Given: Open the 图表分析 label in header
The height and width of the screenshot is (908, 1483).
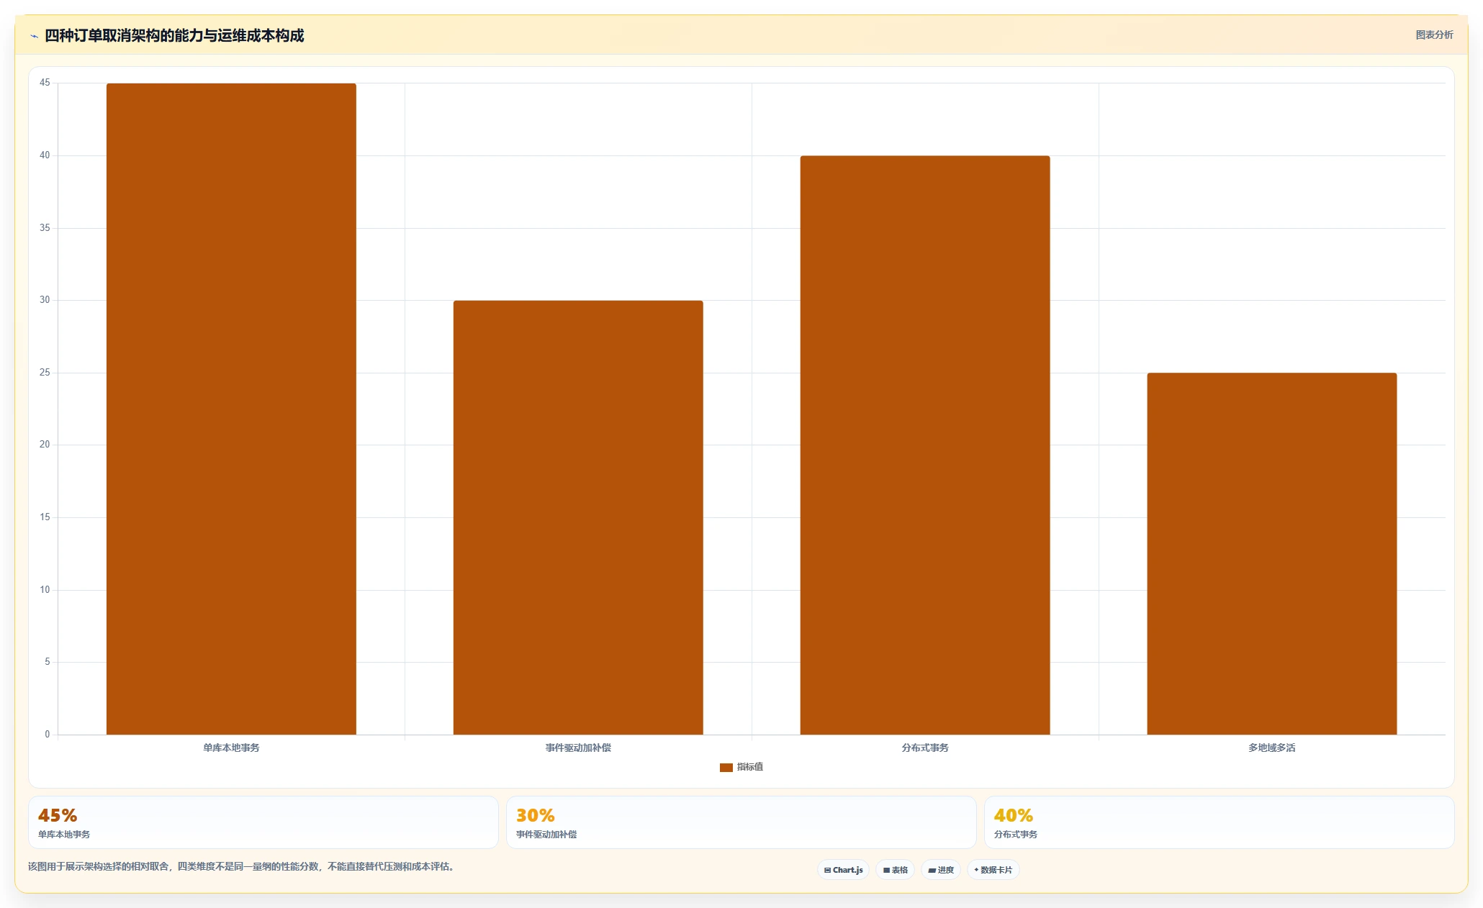Looking at the screenshot, I should pos(1434,35).
